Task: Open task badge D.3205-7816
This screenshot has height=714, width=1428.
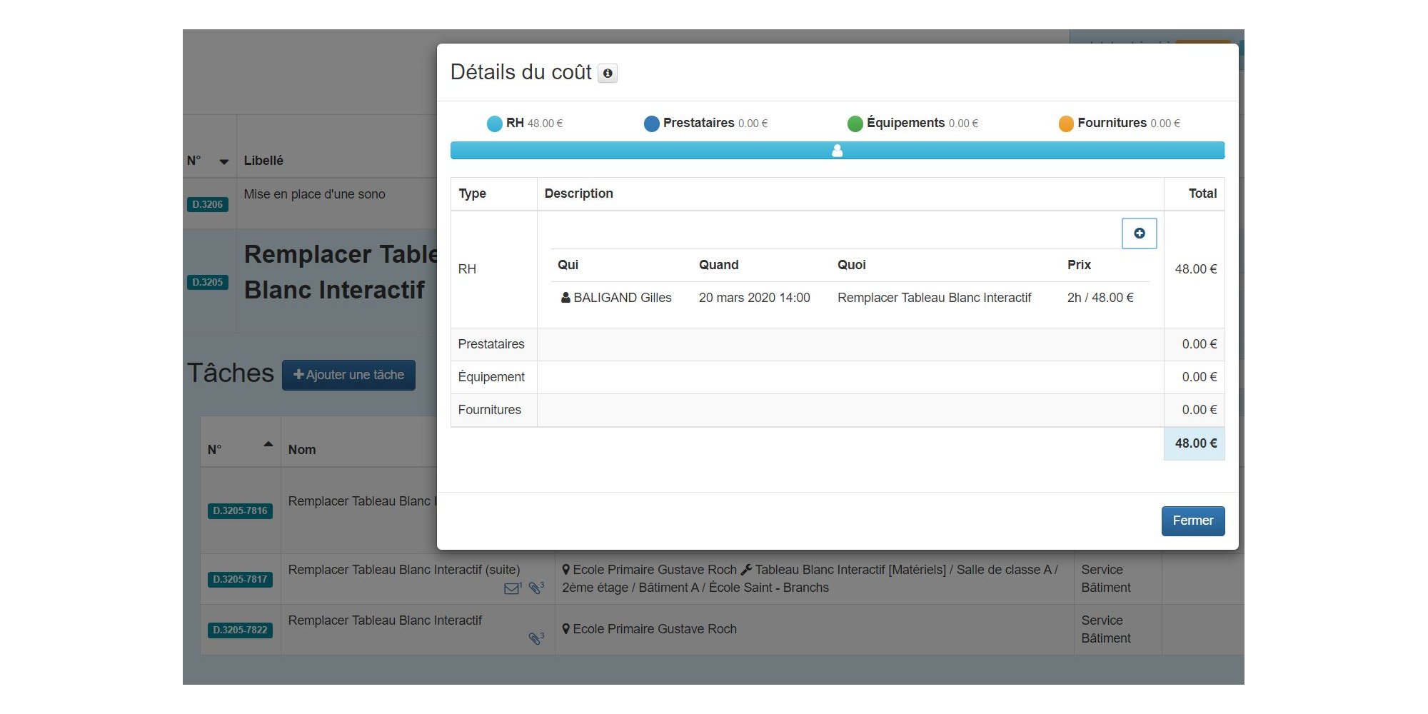Action: (240, 511)
